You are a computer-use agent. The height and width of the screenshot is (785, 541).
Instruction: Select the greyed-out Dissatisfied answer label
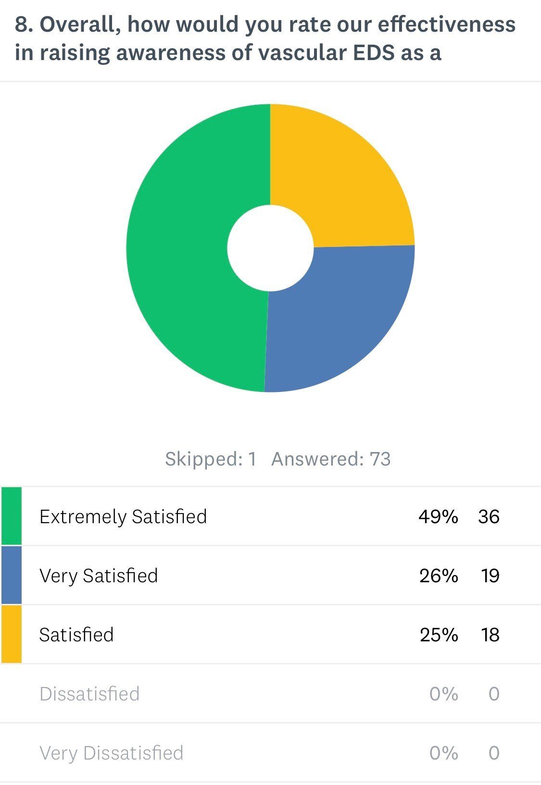(89, 694)
